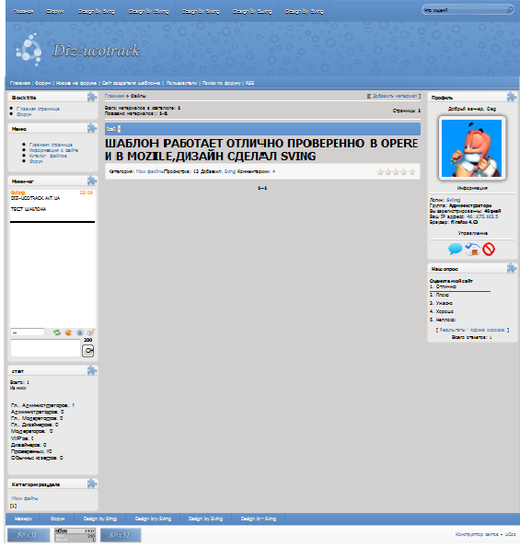Open RSS in the secondary navigation bar
The width and height of the screenshot is (520, 548).
[249, 83]
